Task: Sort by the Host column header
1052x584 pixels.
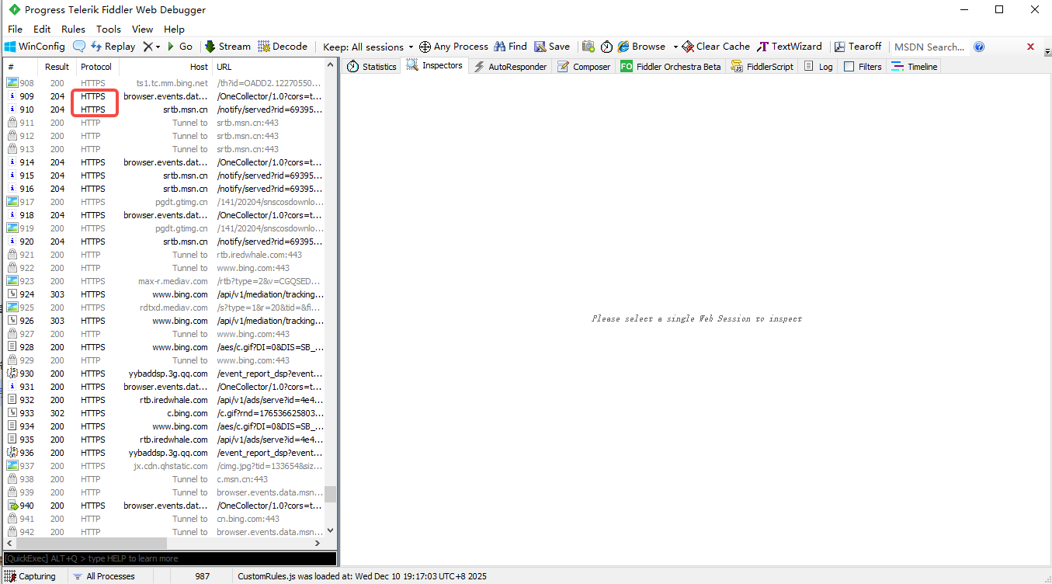Action: (x=165, y=67)
